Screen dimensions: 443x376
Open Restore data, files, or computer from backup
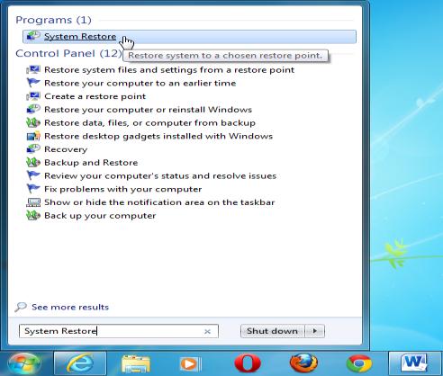click(149, 123)
